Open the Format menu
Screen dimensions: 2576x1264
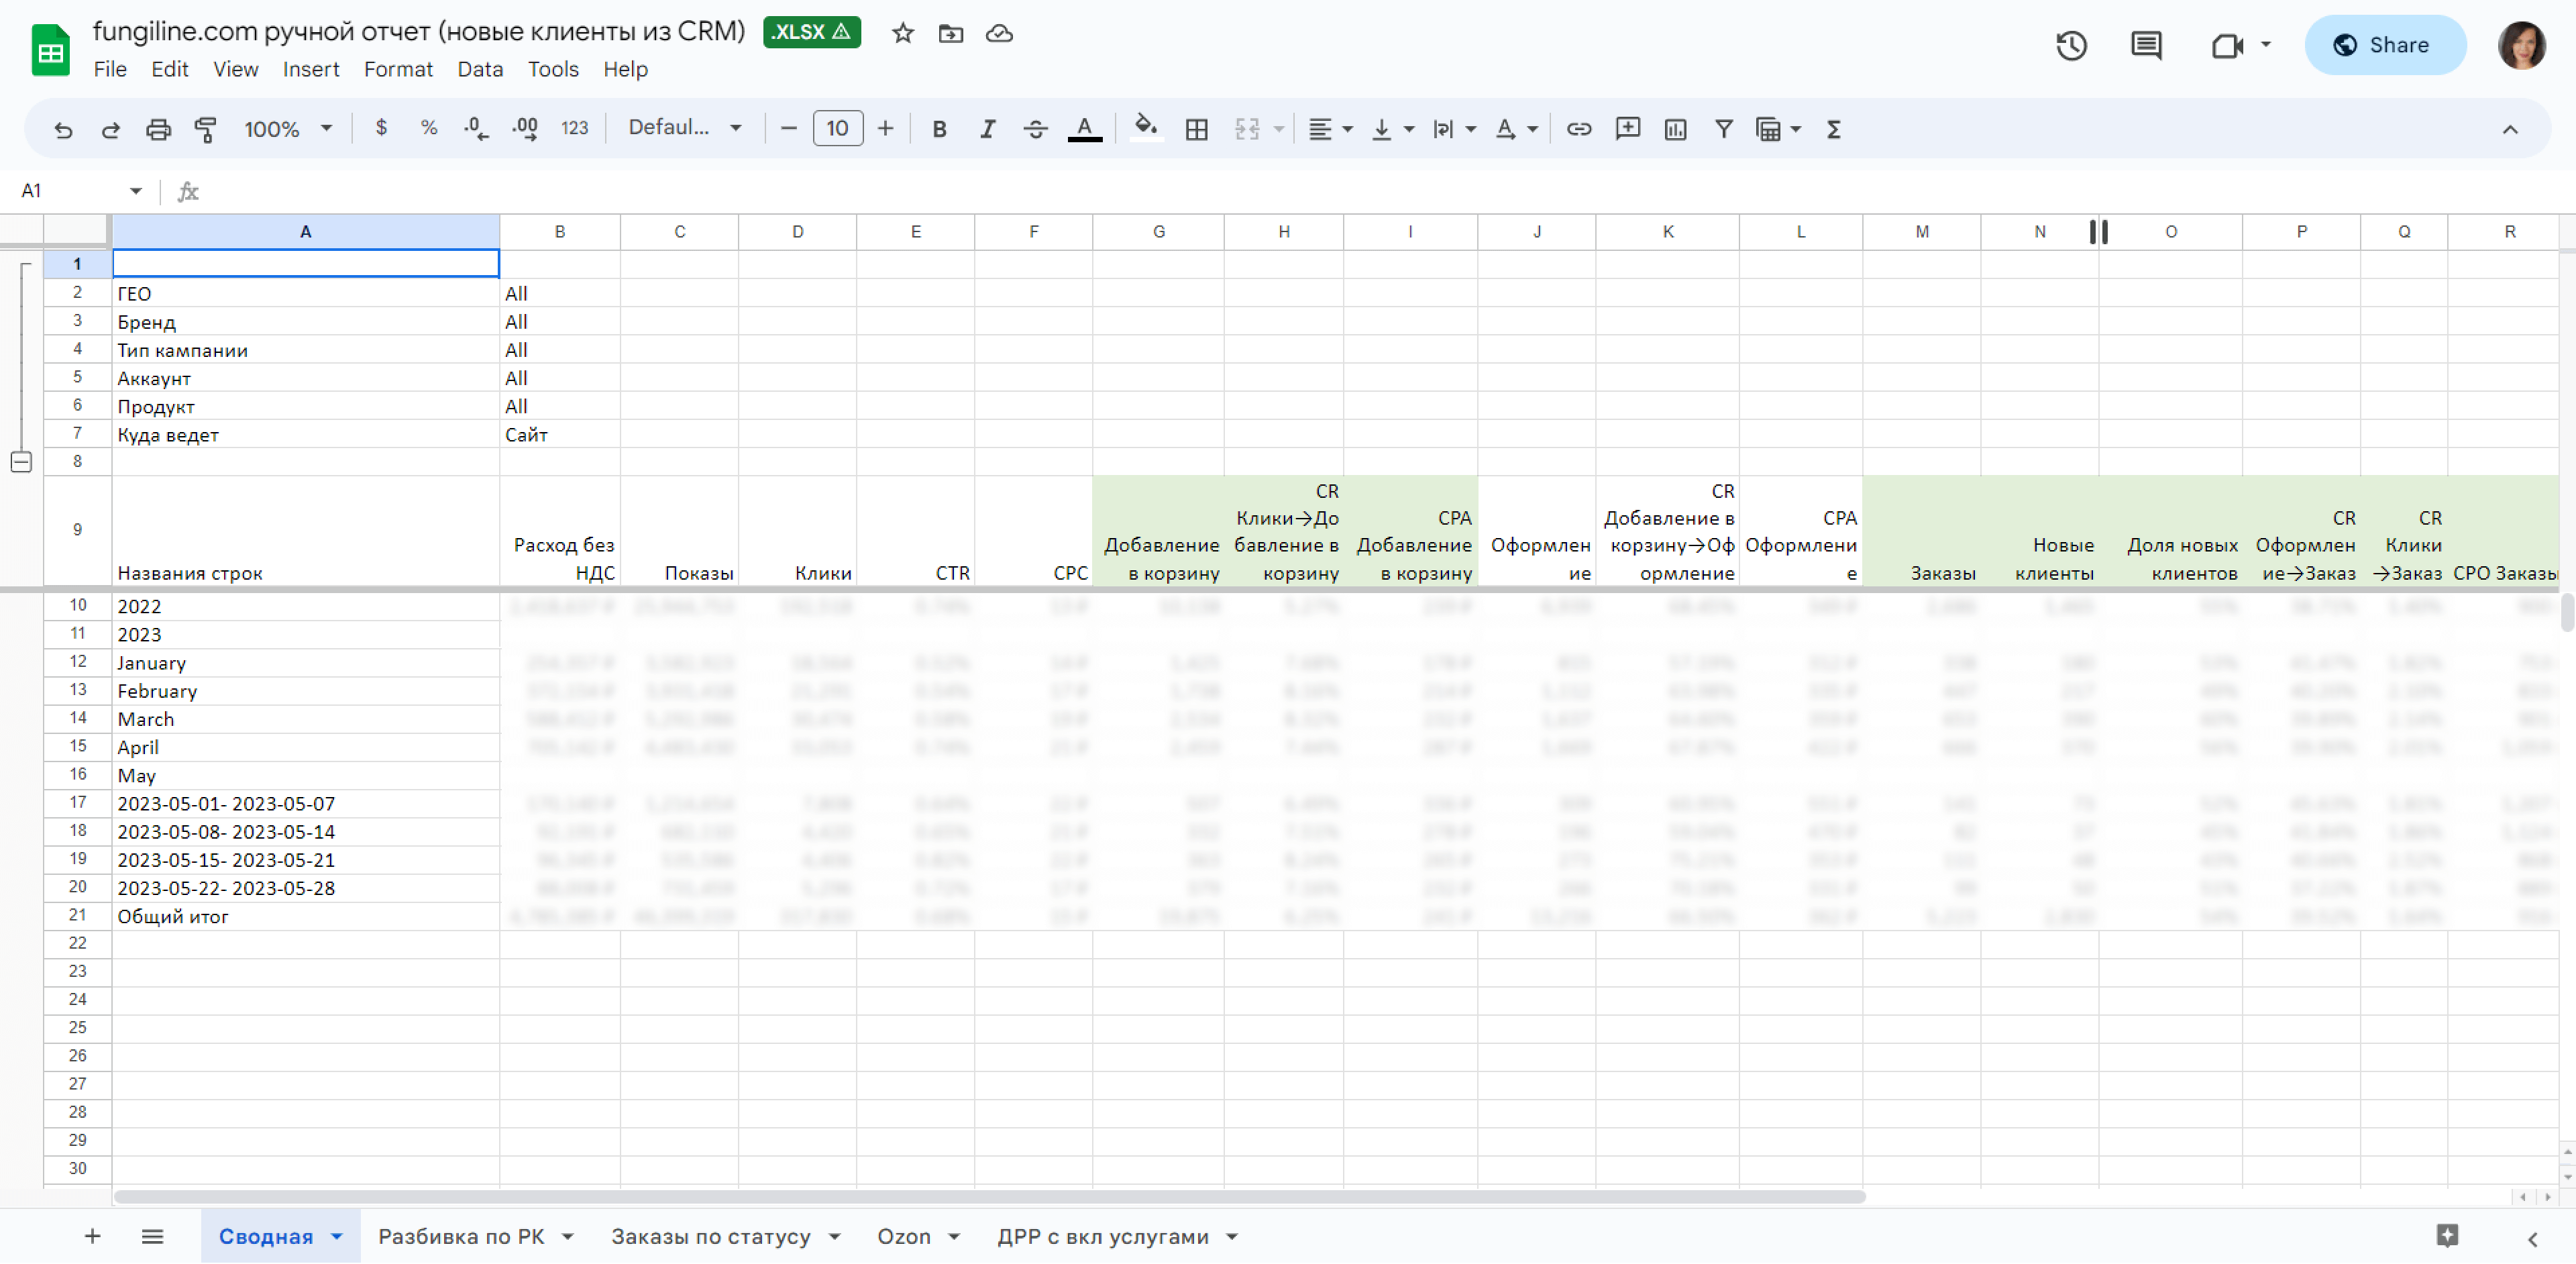pyautogui.click(x=398, y=69)
